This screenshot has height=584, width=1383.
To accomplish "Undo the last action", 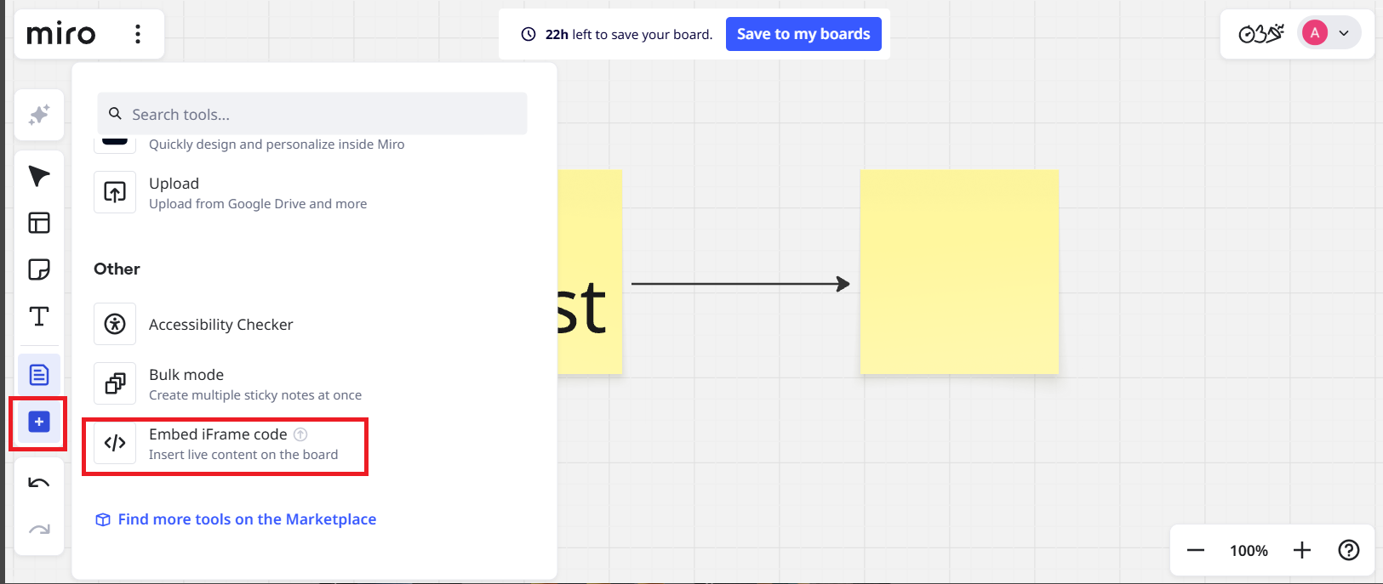I will coord(39,483).
